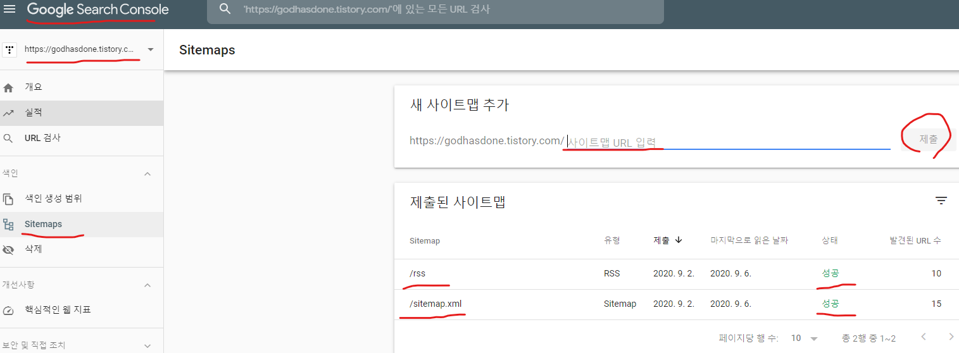Sort by the Sitemap column header
Image resolution: width=959 pixels, height=353 pixels.
(424, 240)
